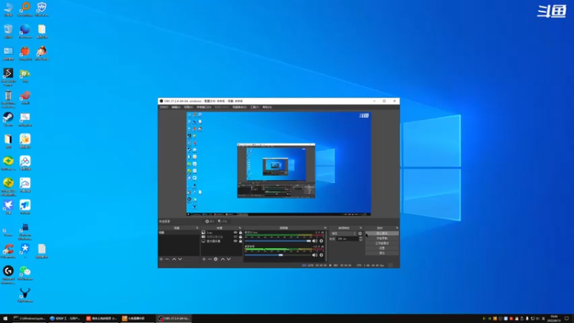Open the Tools menu in OBS

(x=255, y=107)
